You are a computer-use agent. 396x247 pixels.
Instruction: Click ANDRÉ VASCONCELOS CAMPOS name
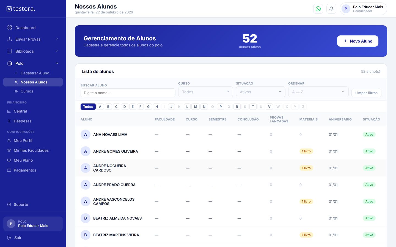click(114, 201)
